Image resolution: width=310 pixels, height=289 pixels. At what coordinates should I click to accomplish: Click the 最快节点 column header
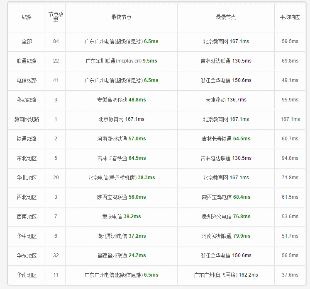pyautogui.click(x=122, y=17)
